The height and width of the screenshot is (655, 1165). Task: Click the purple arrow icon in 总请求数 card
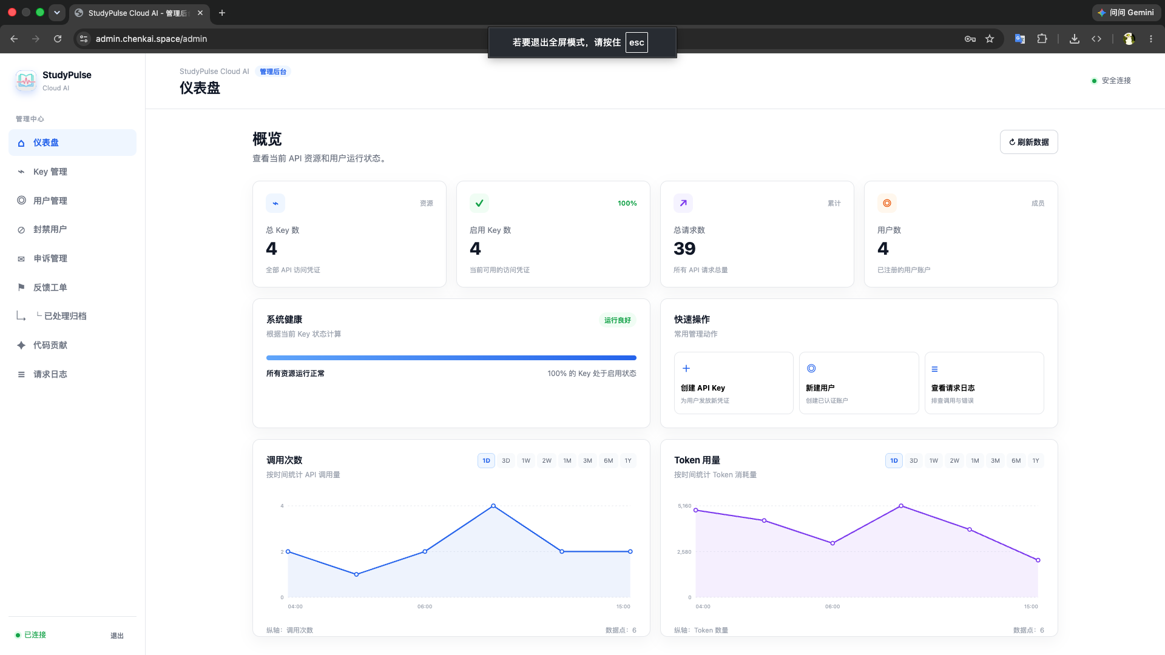[683, 203]
